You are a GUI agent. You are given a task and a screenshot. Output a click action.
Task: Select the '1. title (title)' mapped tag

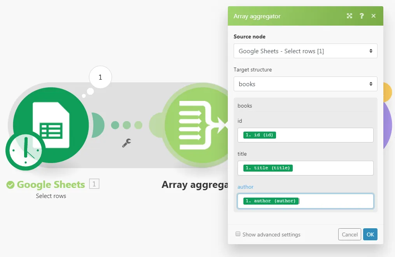point(268,168)
